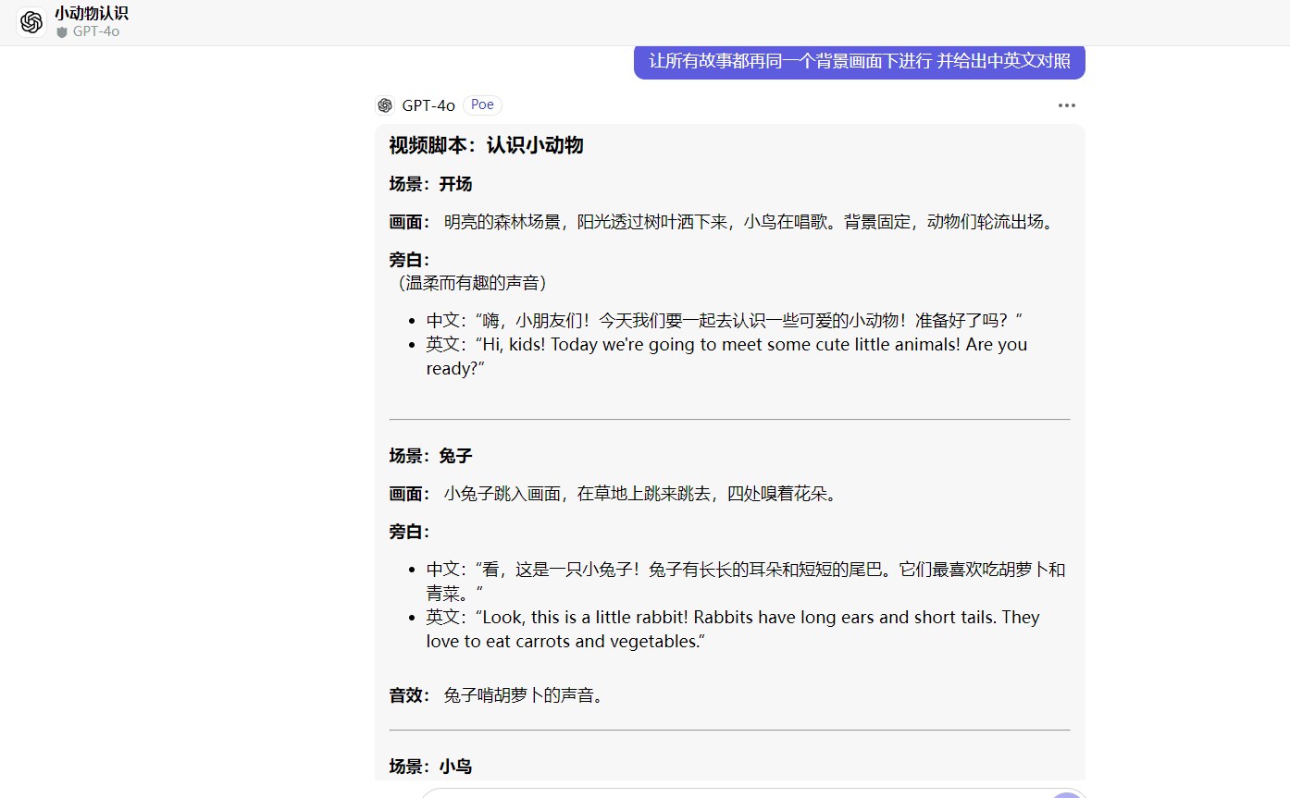Click the 场景：开场 heading
Viewport: 1290px width, 798px height.
tap(430, 184)
